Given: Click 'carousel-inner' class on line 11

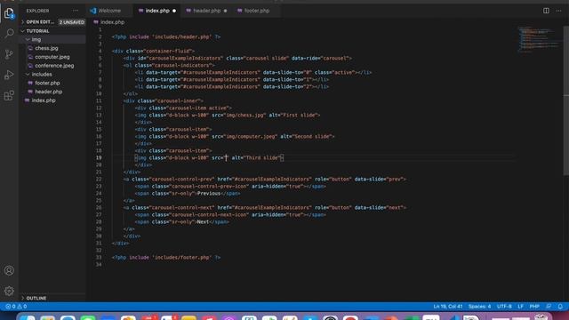Looking at the screenshot, I should (x=179, y=100).
